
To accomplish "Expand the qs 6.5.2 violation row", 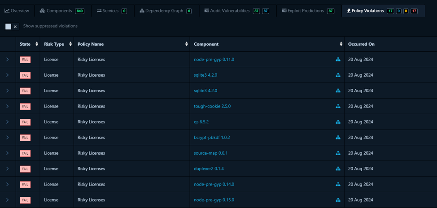I will (8, 121).
